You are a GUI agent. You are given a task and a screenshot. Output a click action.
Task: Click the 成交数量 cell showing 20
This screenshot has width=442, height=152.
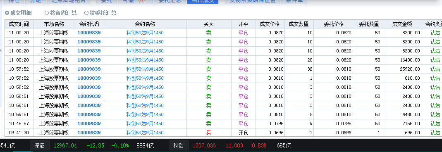(x=299, y=60)
